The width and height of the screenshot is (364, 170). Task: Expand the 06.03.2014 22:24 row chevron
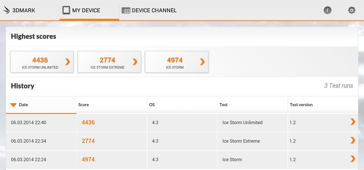(353, 159)
